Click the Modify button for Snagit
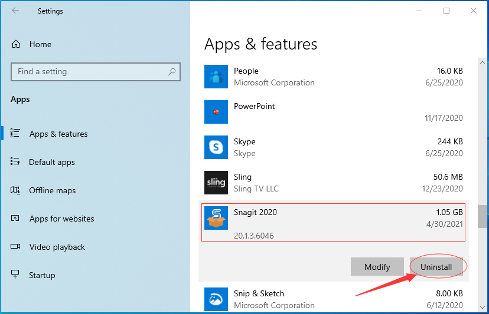 (x=377, y=267)
